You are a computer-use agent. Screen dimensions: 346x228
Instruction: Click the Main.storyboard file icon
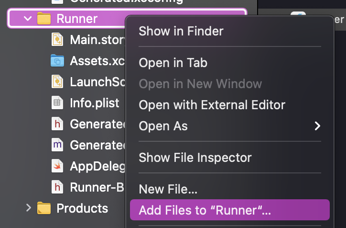click(x=57, y=40)
